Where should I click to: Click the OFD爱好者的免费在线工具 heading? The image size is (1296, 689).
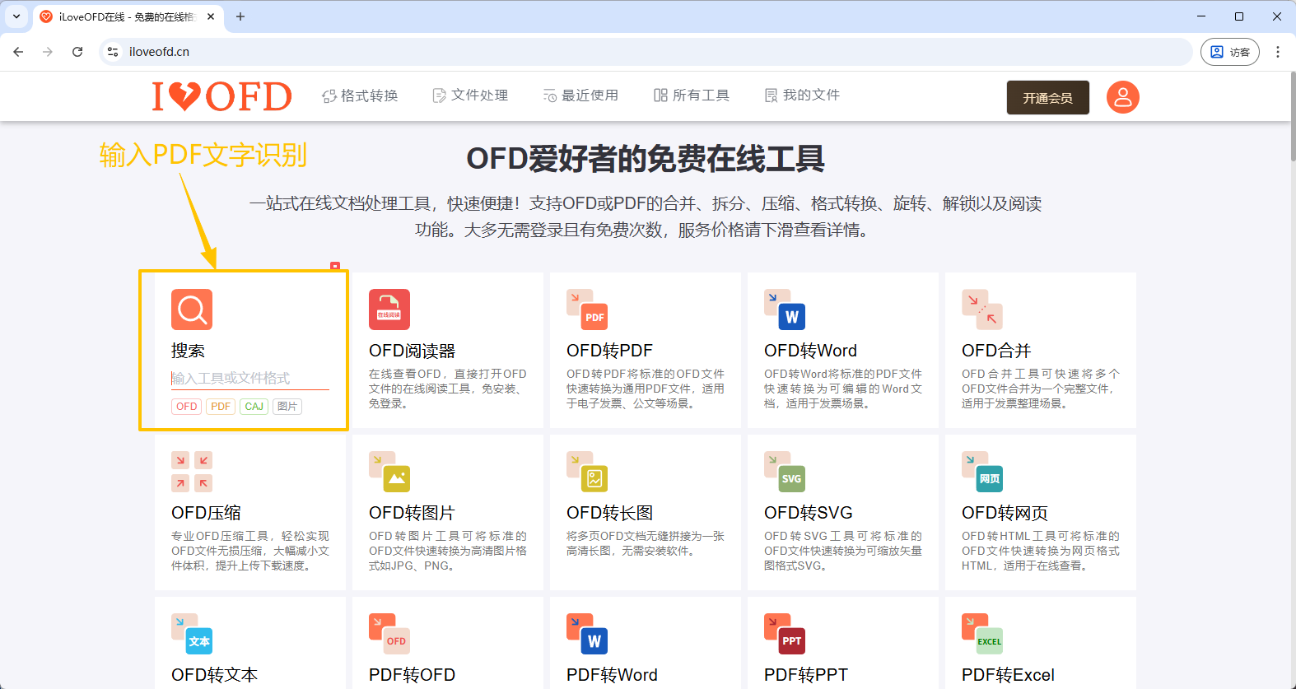646,159
